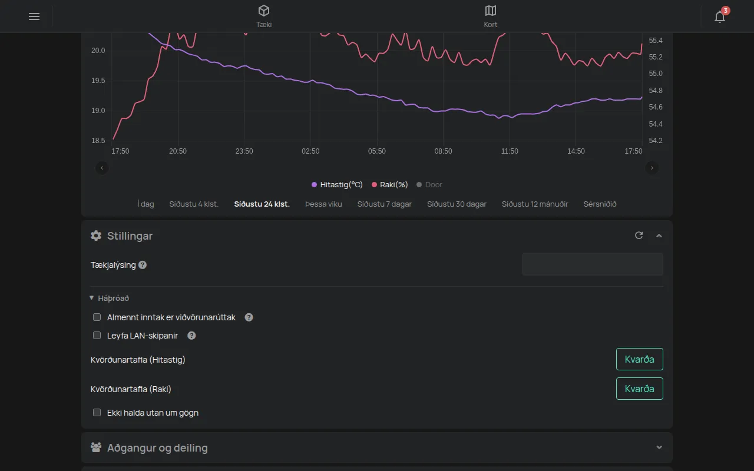The image size is (754, 471).
Task: Select Síðustu 4 klst. range
Action: (194, 204)
